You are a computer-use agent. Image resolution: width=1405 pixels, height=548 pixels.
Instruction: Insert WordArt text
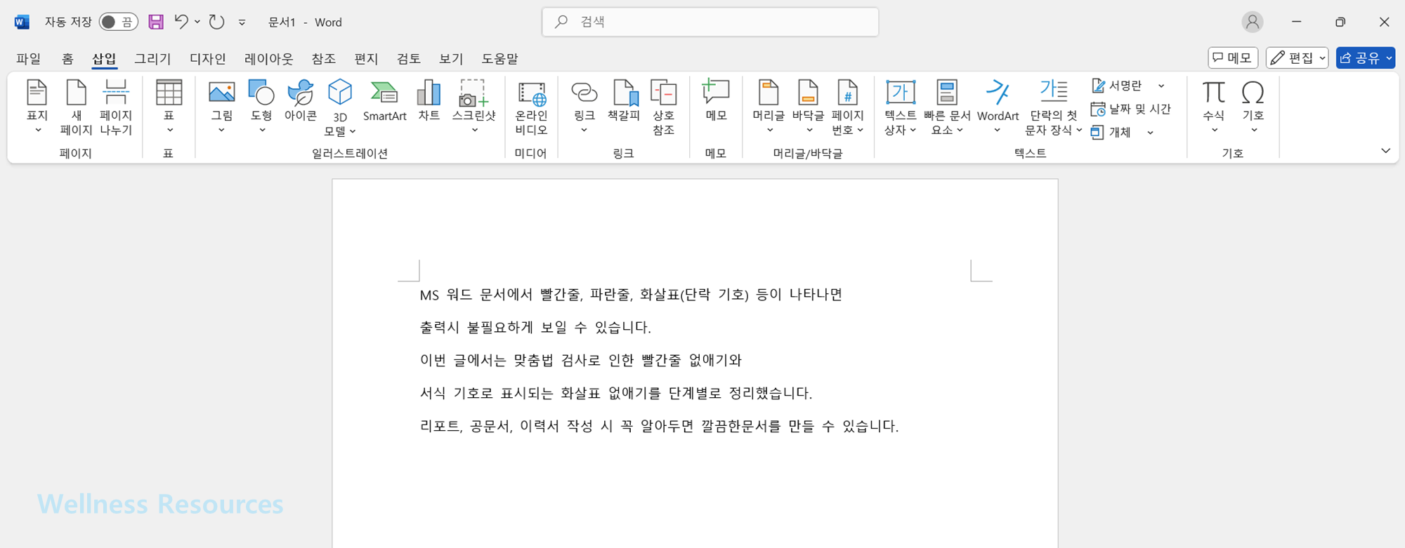coord(998,107)
